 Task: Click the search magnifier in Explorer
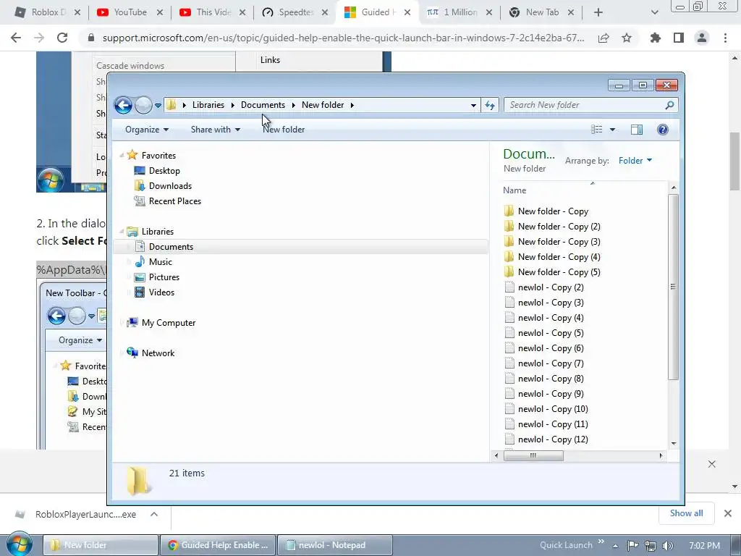669,105
